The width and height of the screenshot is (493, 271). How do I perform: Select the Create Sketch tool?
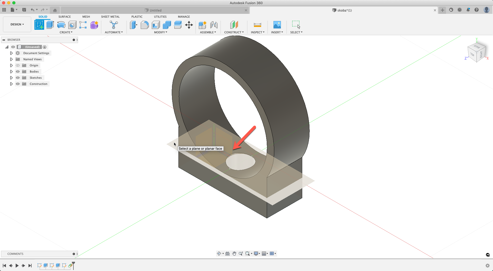pyautogui.click(x=39, y=25)
